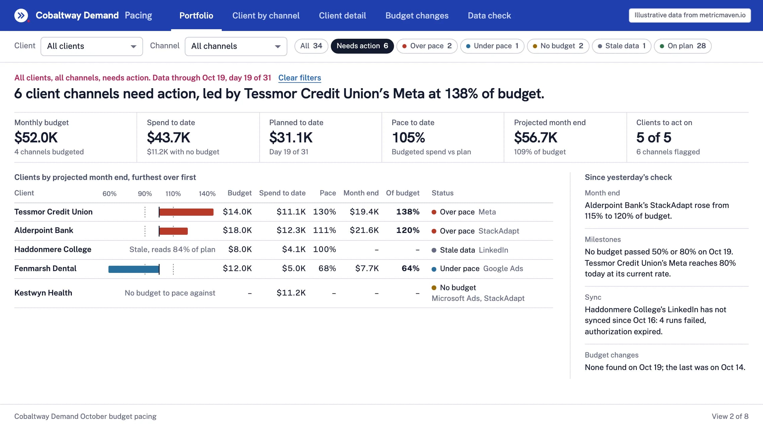Screen dimensions: 763x429
Task: Click Kestwyn Health's No budget status
Action: pos(454,287)
